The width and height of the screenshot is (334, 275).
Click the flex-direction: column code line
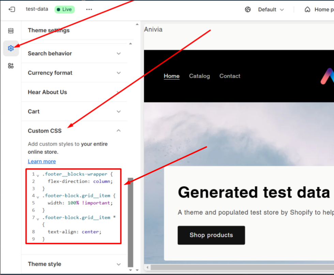pos(80,181)
